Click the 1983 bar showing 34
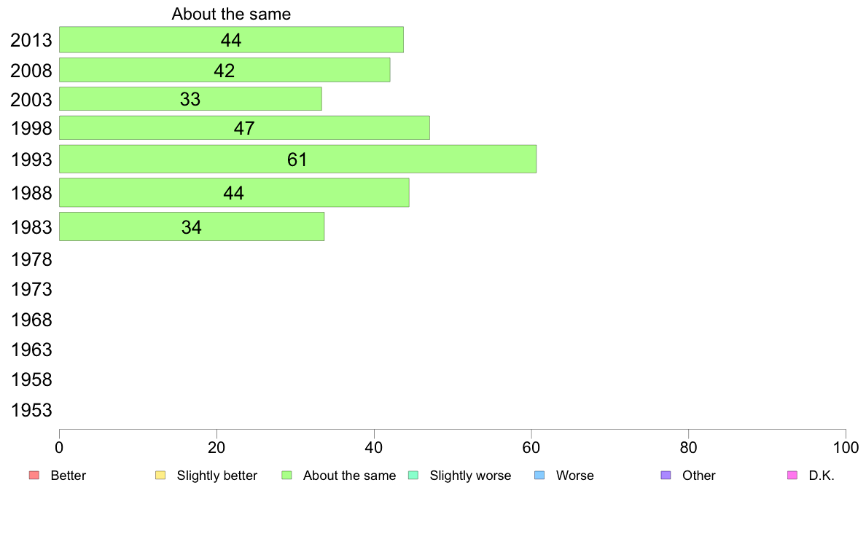 (x=192, y=227)
